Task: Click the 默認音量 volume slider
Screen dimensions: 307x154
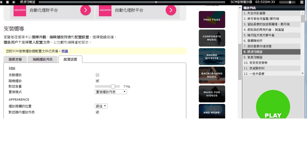Action: pyautogui.click(x=107, y=86)
